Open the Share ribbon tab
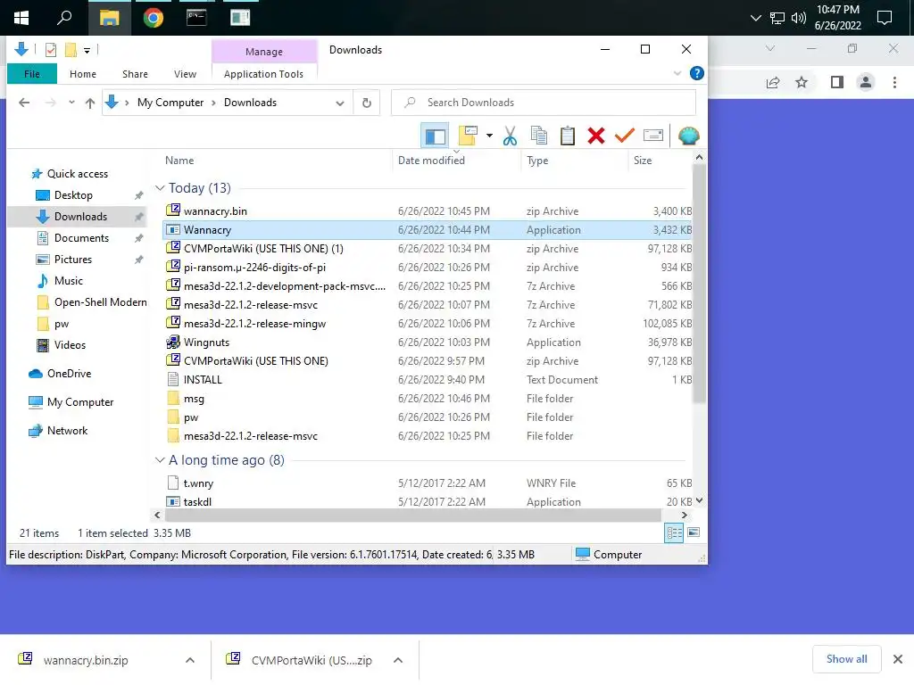The height and width of the screenshot is (685, 914). [136, 74]
